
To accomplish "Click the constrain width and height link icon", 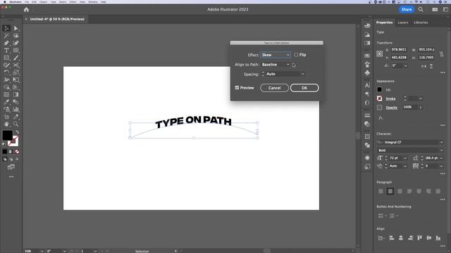I will [442, 53].
